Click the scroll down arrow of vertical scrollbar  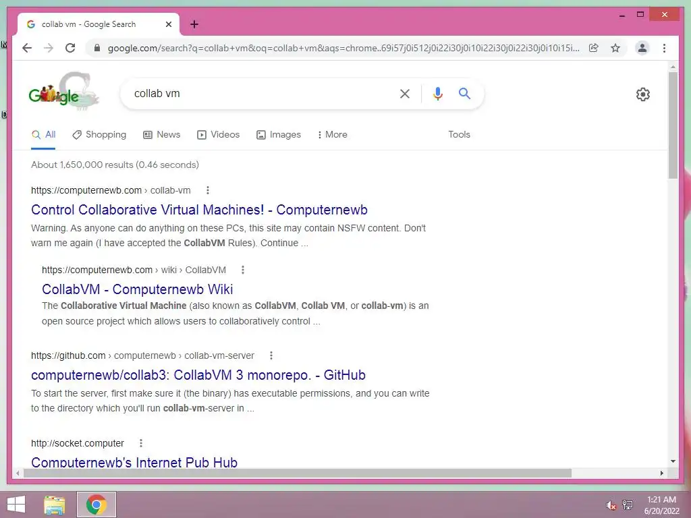673,461
